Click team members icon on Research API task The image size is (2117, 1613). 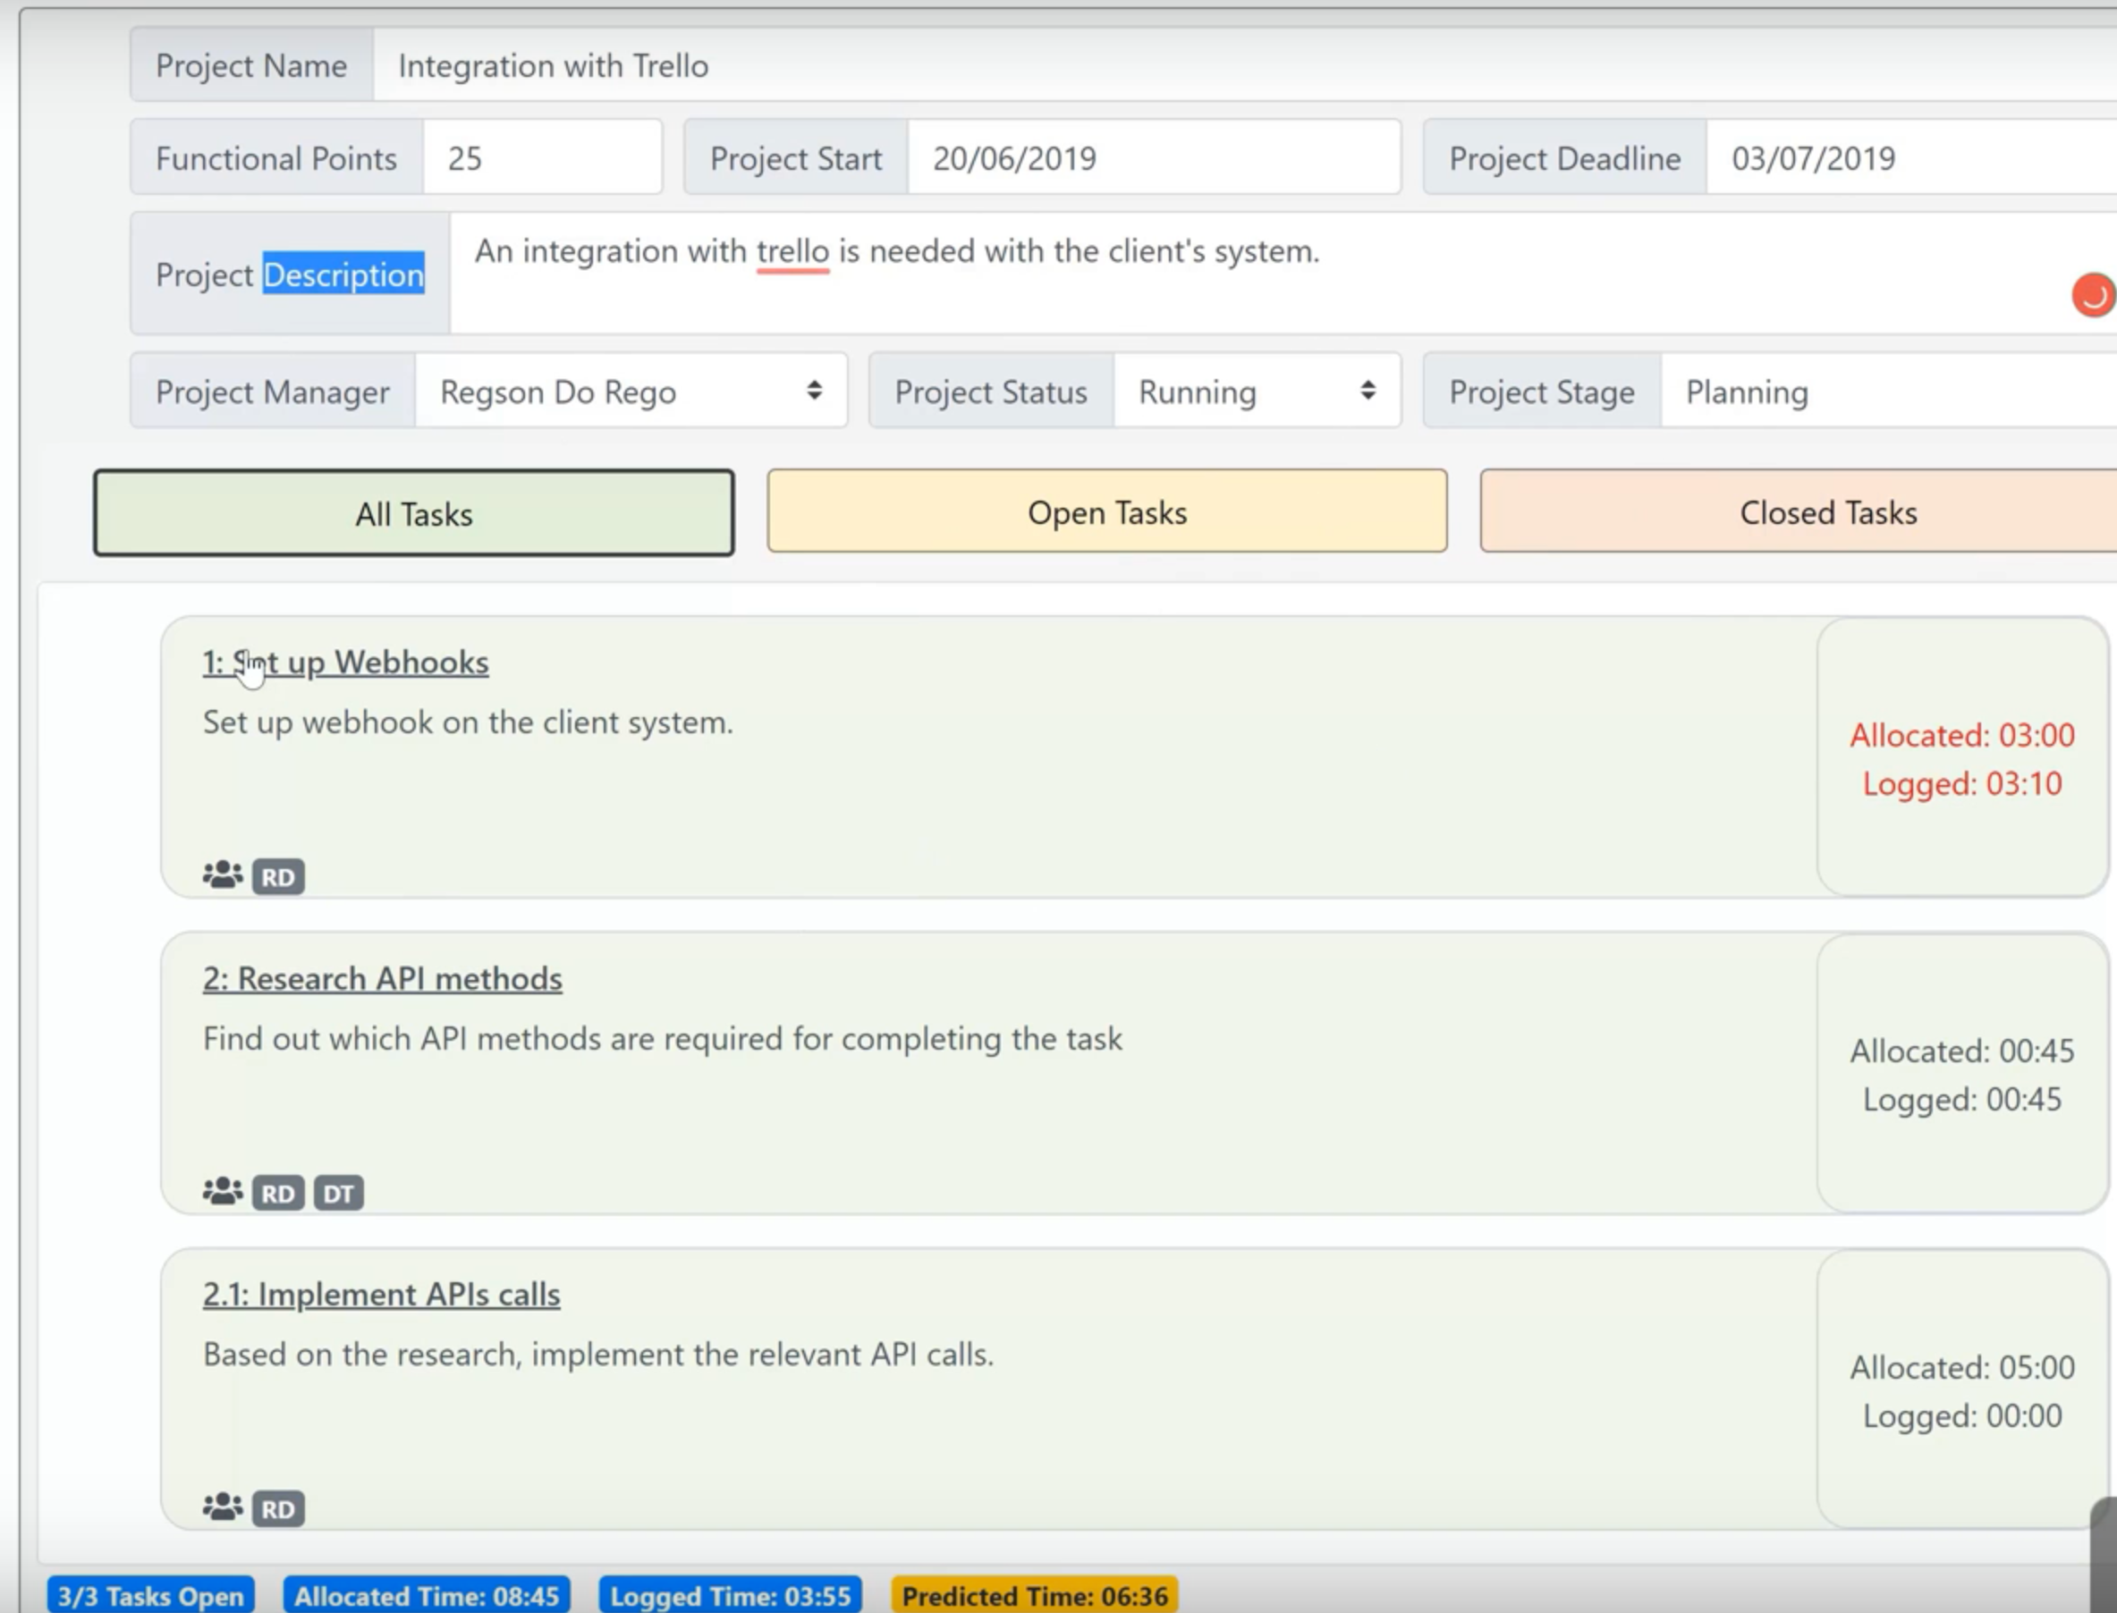point(222,1192)
